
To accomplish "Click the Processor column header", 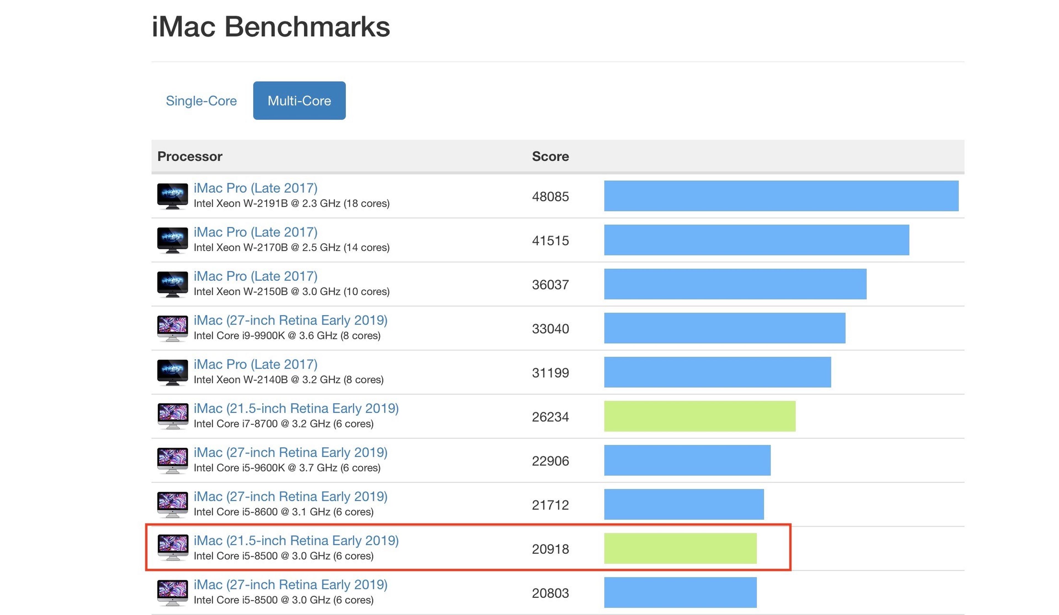I will point(189,157).
